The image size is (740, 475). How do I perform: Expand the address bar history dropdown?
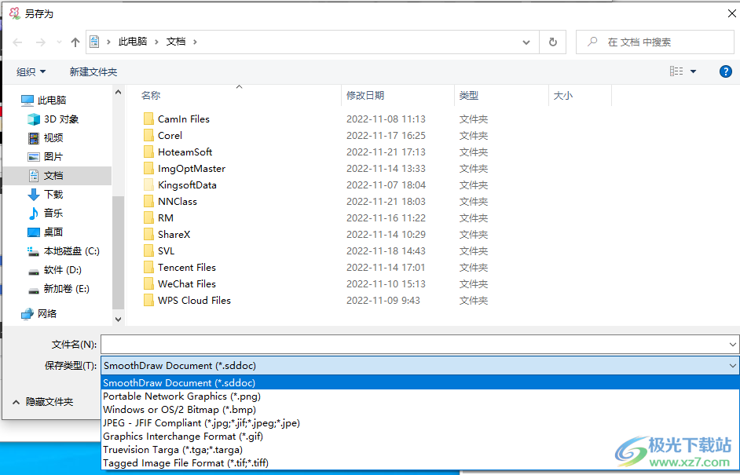pyautogui.click(x=526, y=42)
